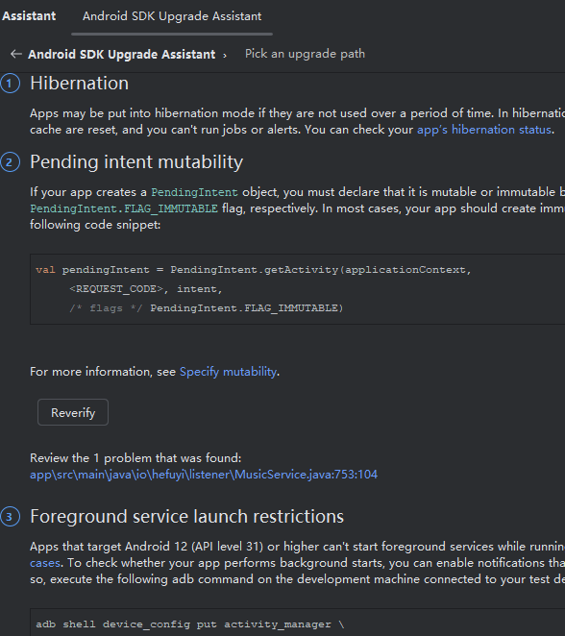Click the Reverify button
This screenshot has height=636, width=565.
(73, 412)
